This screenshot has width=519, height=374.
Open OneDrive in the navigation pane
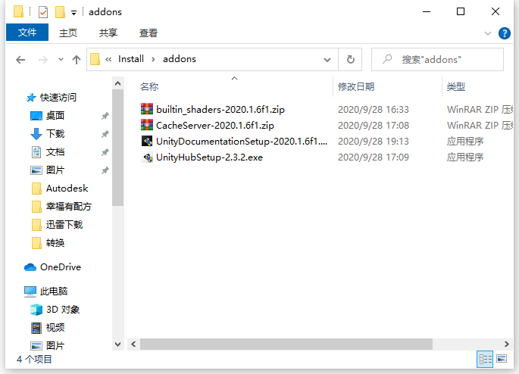coord(61,266)
